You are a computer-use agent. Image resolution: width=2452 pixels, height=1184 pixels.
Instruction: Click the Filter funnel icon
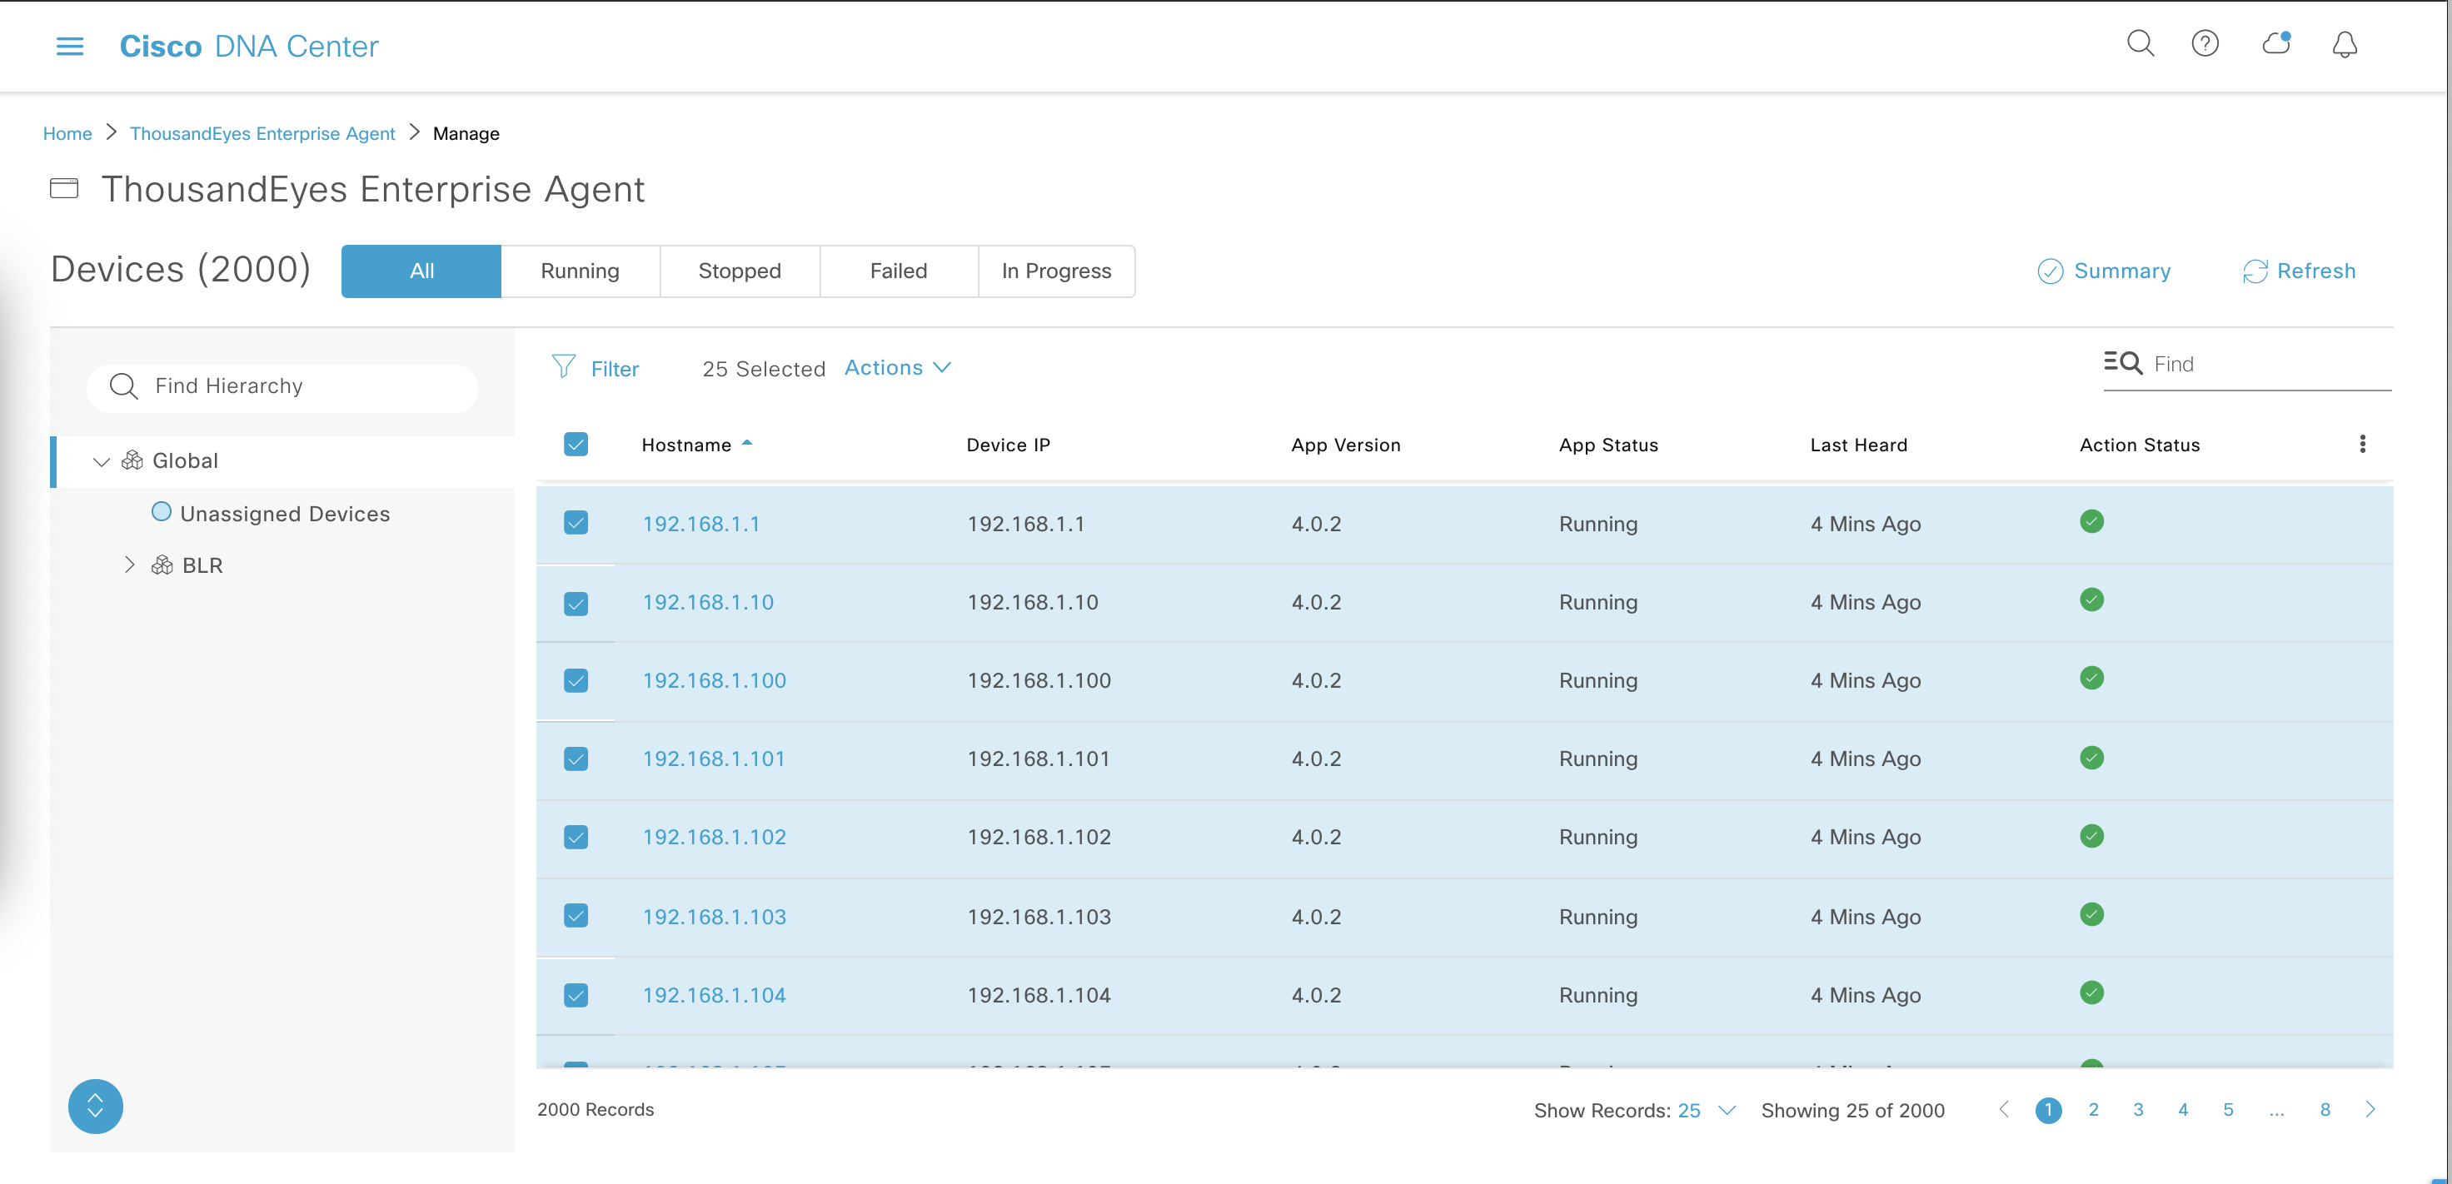(x=564, y=367)
